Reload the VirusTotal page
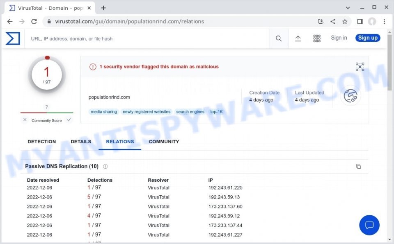 (34, 22)
